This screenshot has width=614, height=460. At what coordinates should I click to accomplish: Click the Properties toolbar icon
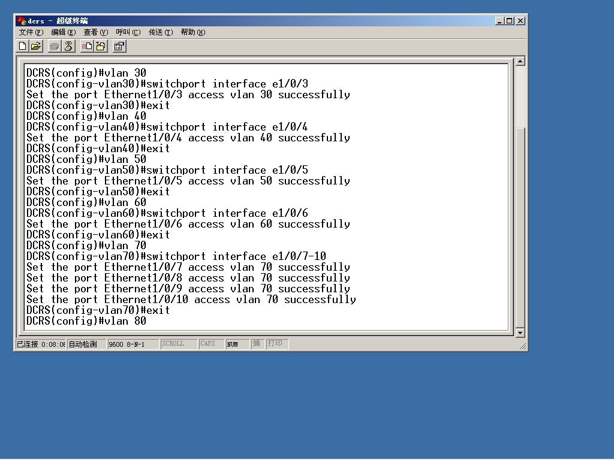119,46
